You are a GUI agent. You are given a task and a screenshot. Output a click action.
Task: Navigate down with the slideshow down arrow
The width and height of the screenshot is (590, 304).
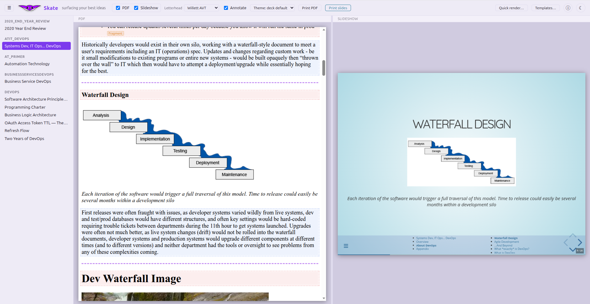tap(572, 250)
